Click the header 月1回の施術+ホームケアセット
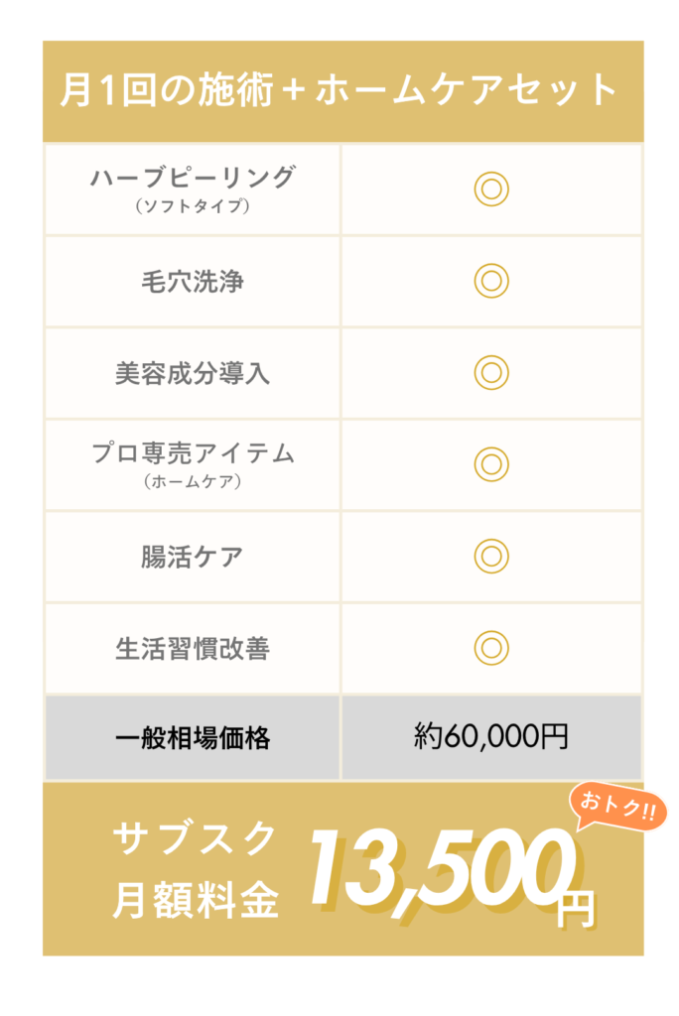 tap(339, 90)
